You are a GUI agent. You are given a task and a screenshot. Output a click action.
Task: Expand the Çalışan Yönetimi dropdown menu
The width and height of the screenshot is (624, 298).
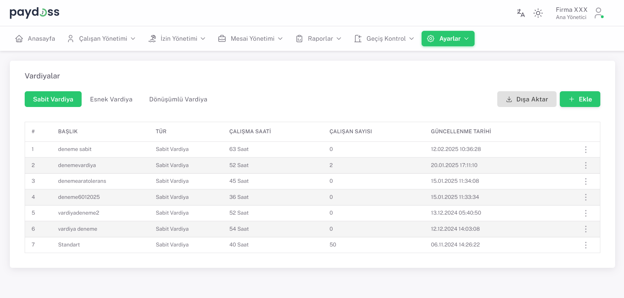[101, 39]
